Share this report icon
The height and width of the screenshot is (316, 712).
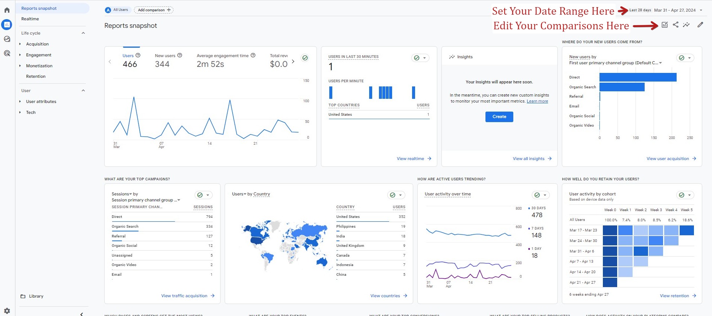pos(675,25)
